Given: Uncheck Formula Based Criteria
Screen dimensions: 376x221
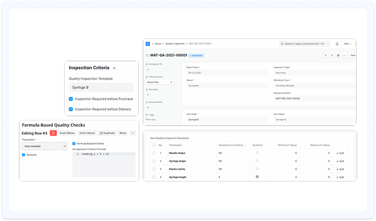Looking at the screenshot, I should click(74, 144).
